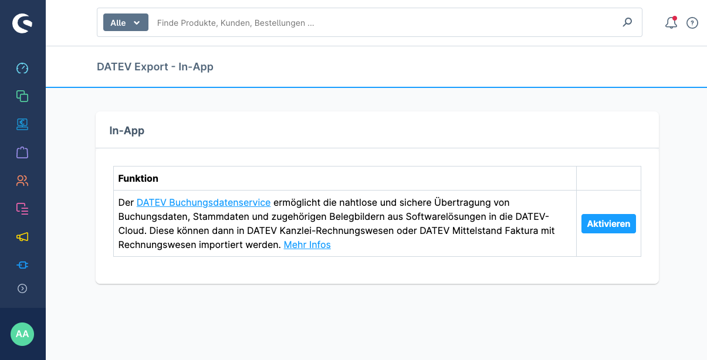Viewport: 707px width, 360px height.
Task: Click the Shopware logo in the sidebar
Action: 22,23
